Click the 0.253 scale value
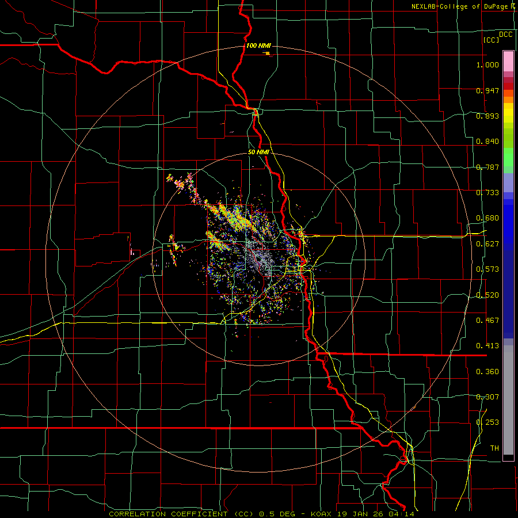 [487, 422]
